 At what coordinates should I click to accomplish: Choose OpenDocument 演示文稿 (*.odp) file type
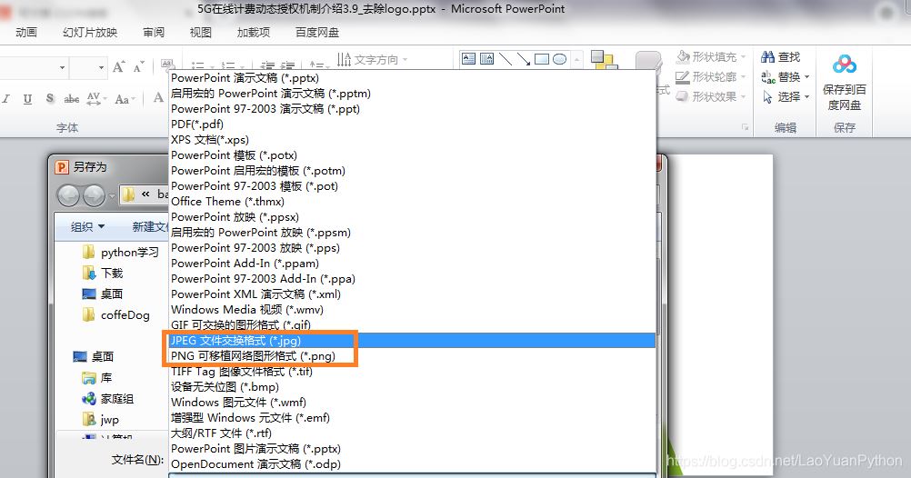click(412, 464)
